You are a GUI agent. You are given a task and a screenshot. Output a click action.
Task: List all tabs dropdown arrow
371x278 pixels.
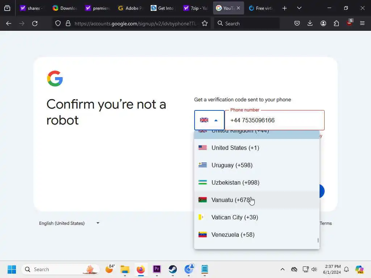[299, 8]
